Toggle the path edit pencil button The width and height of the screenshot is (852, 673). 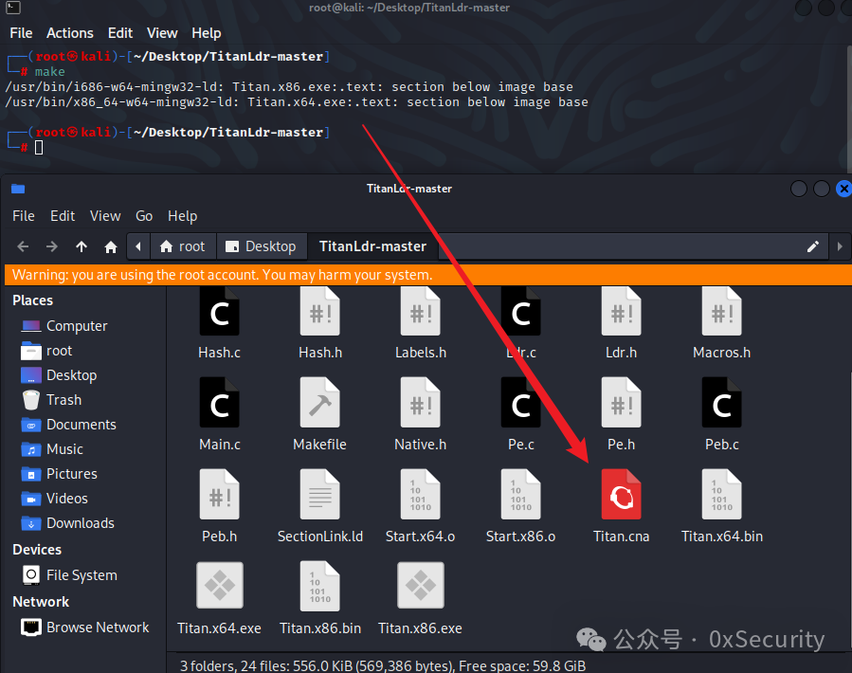point(813,246)
